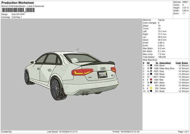Click the stitch count "14677"
Image resolution: width=190 pixels, height=134 pixels.
(x=155, y=77)
